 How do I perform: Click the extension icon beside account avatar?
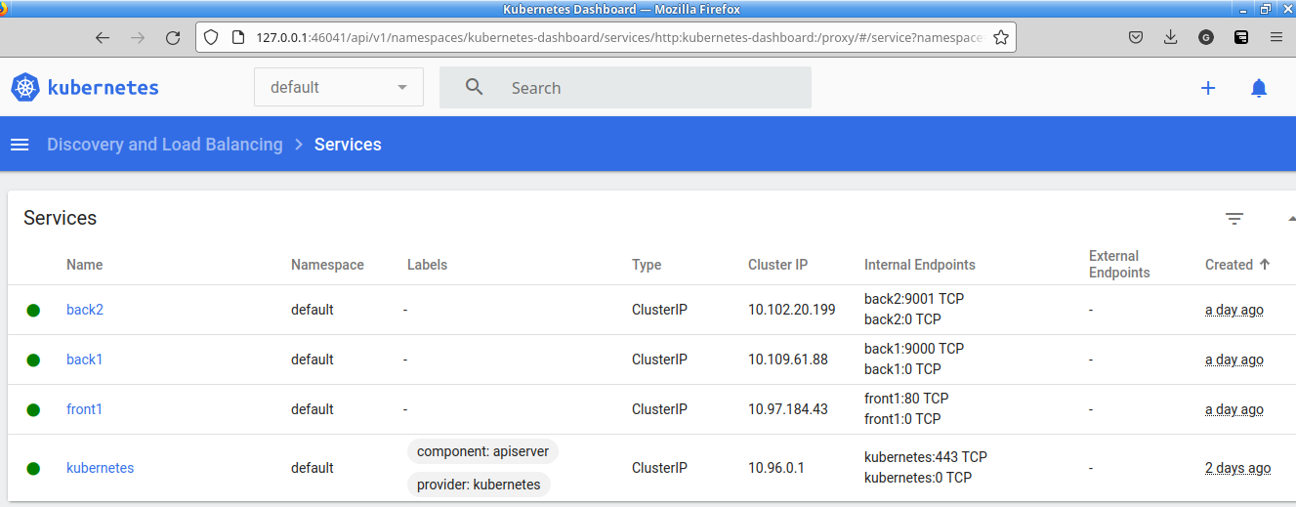coord(1240,38)
